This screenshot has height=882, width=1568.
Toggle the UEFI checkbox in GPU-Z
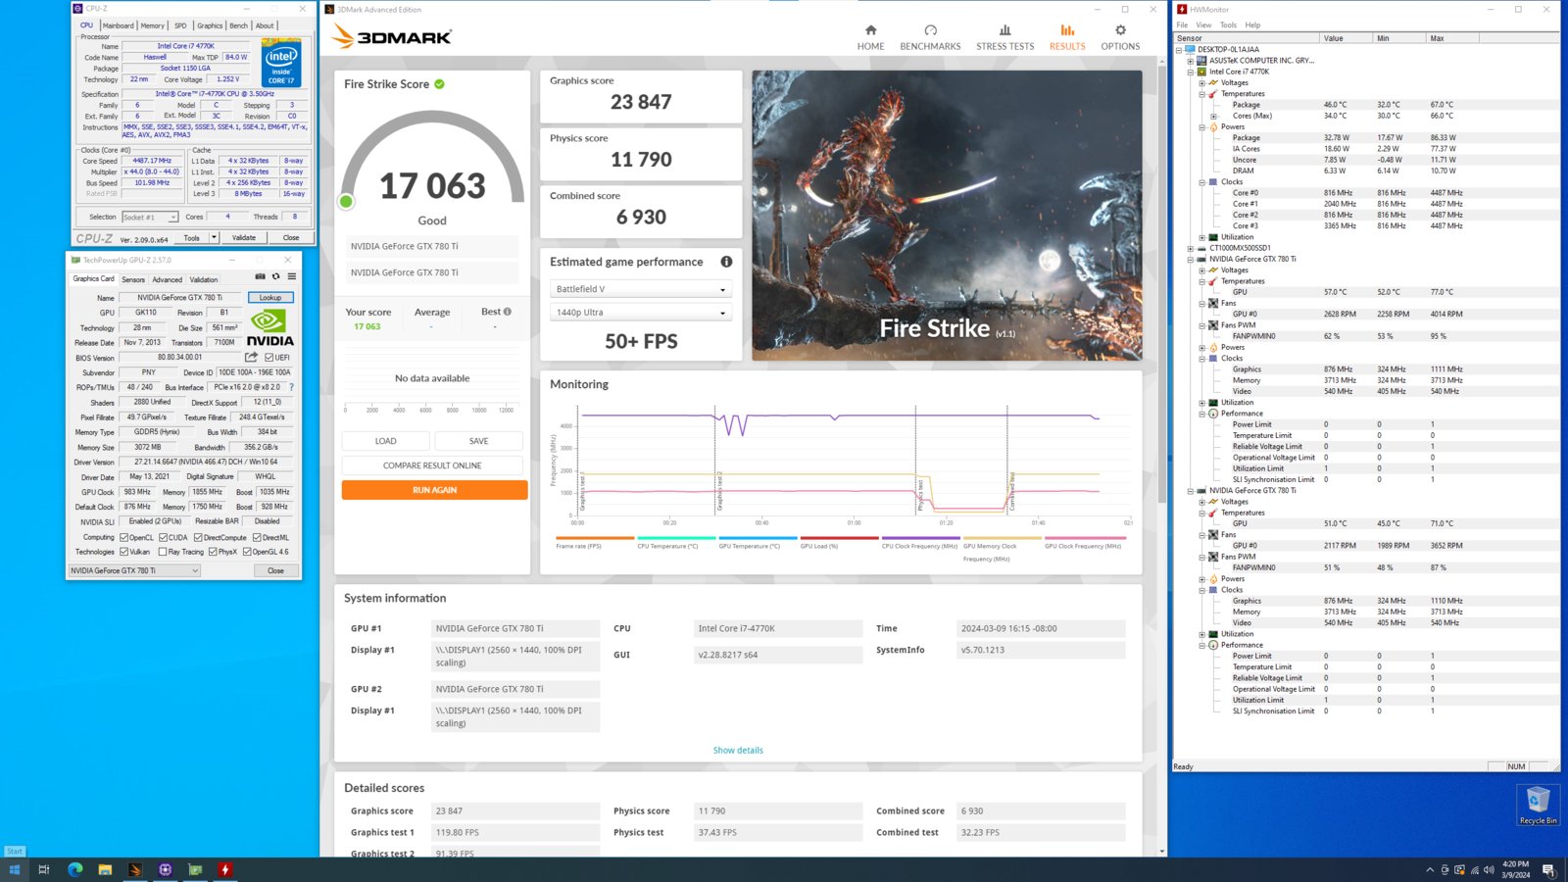(x=269, y=358)
